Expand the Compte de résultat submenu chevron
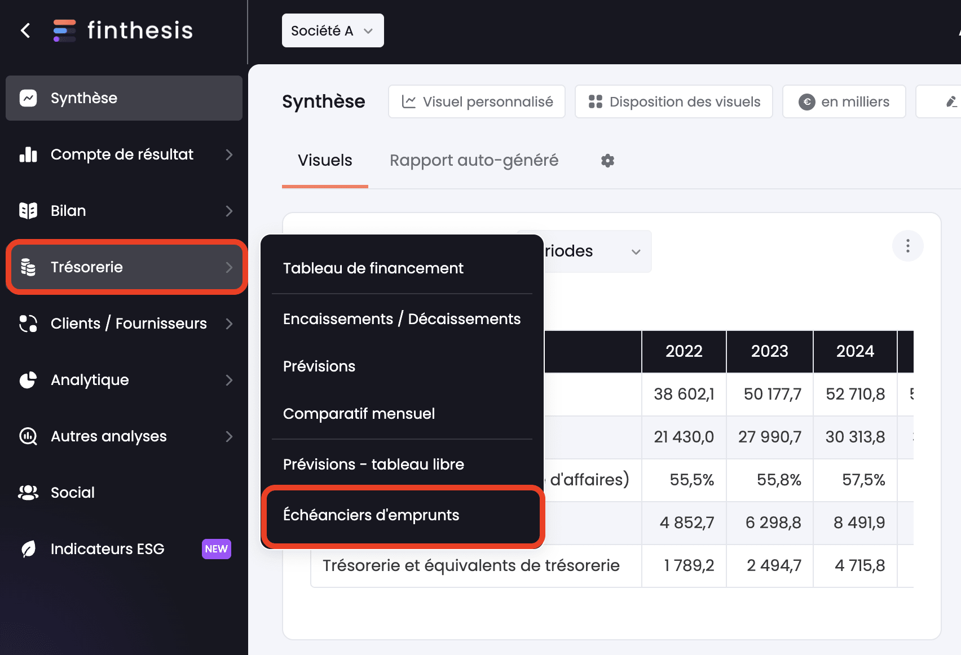 point(229,154)
